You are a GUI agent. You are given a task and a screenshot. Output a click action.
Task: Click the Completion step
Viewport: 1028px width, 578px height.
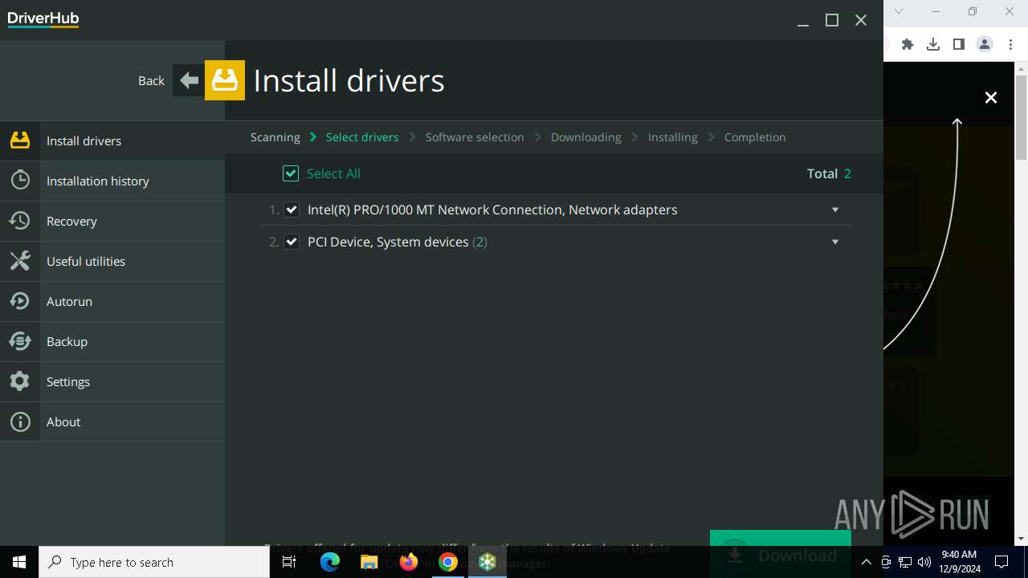click(x=755, y=137)
